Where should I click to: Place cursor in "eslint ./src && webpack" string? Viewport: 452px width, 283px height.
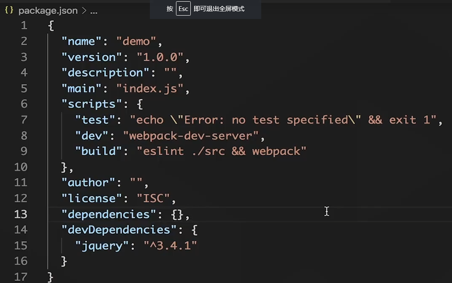[x=221, y=151]
